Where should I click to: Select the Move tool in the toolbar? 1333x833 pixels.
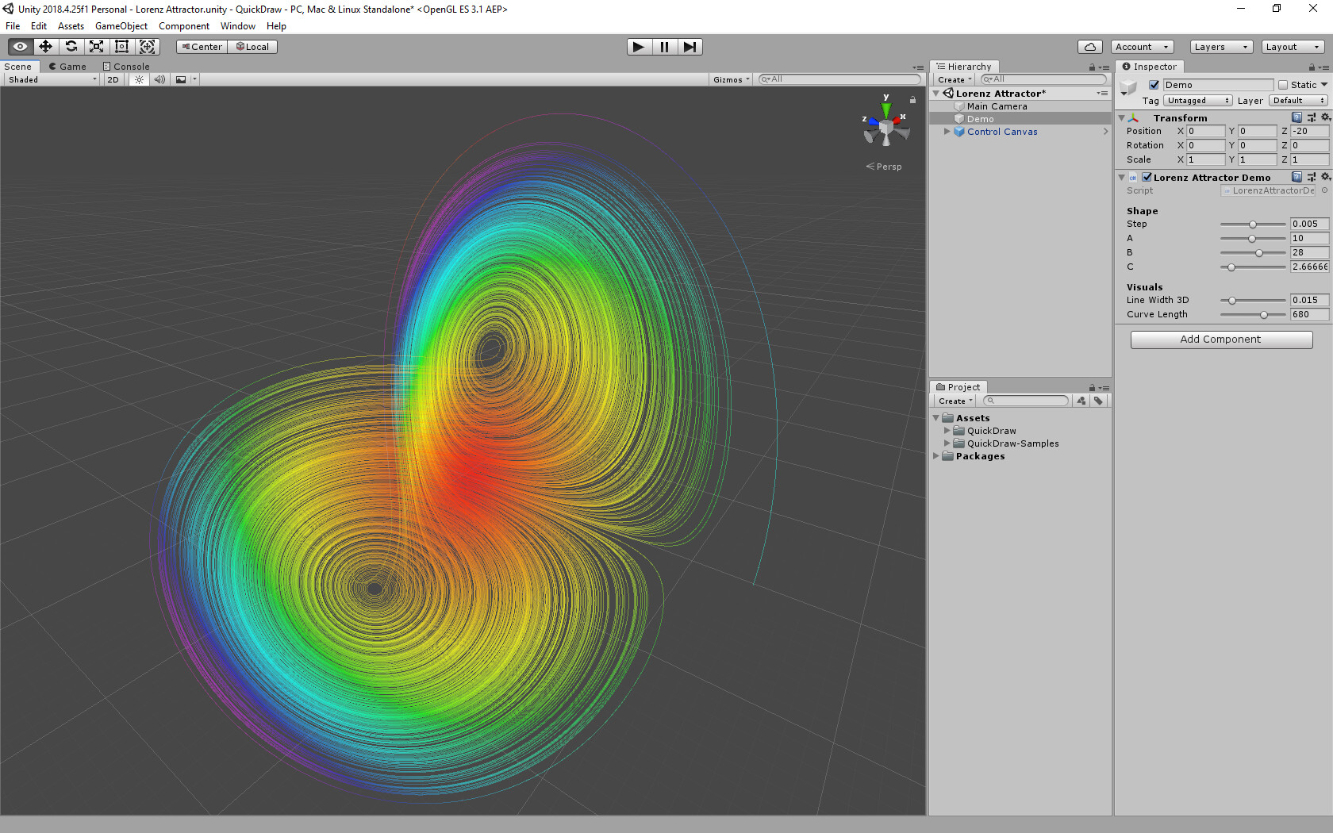pyautogui.click(x=45, y=46)
